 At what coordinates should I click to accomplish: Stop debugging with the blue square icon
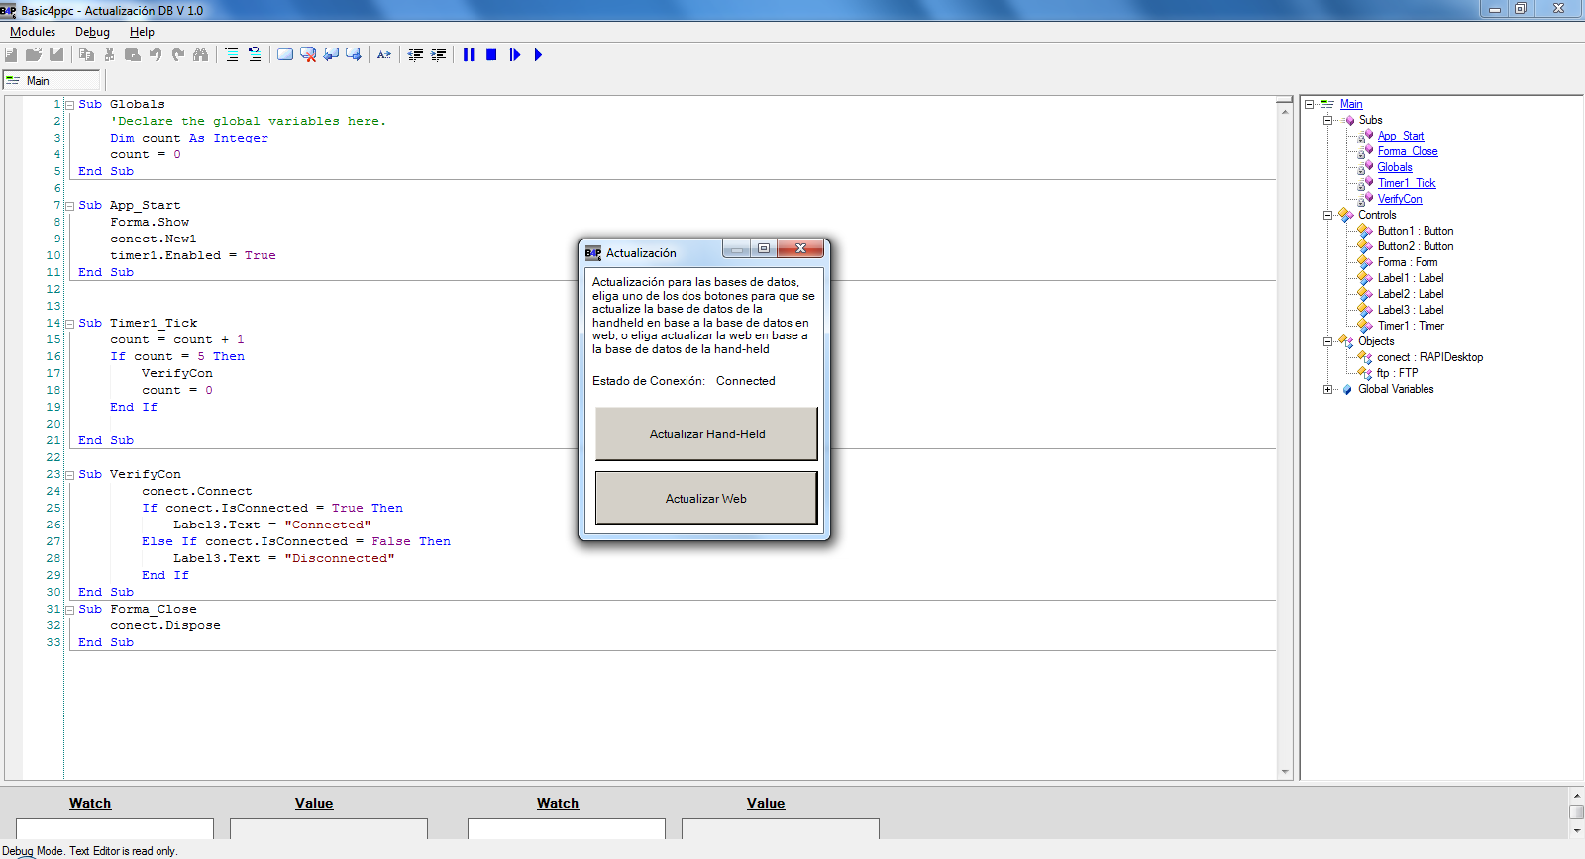[491, 55]
